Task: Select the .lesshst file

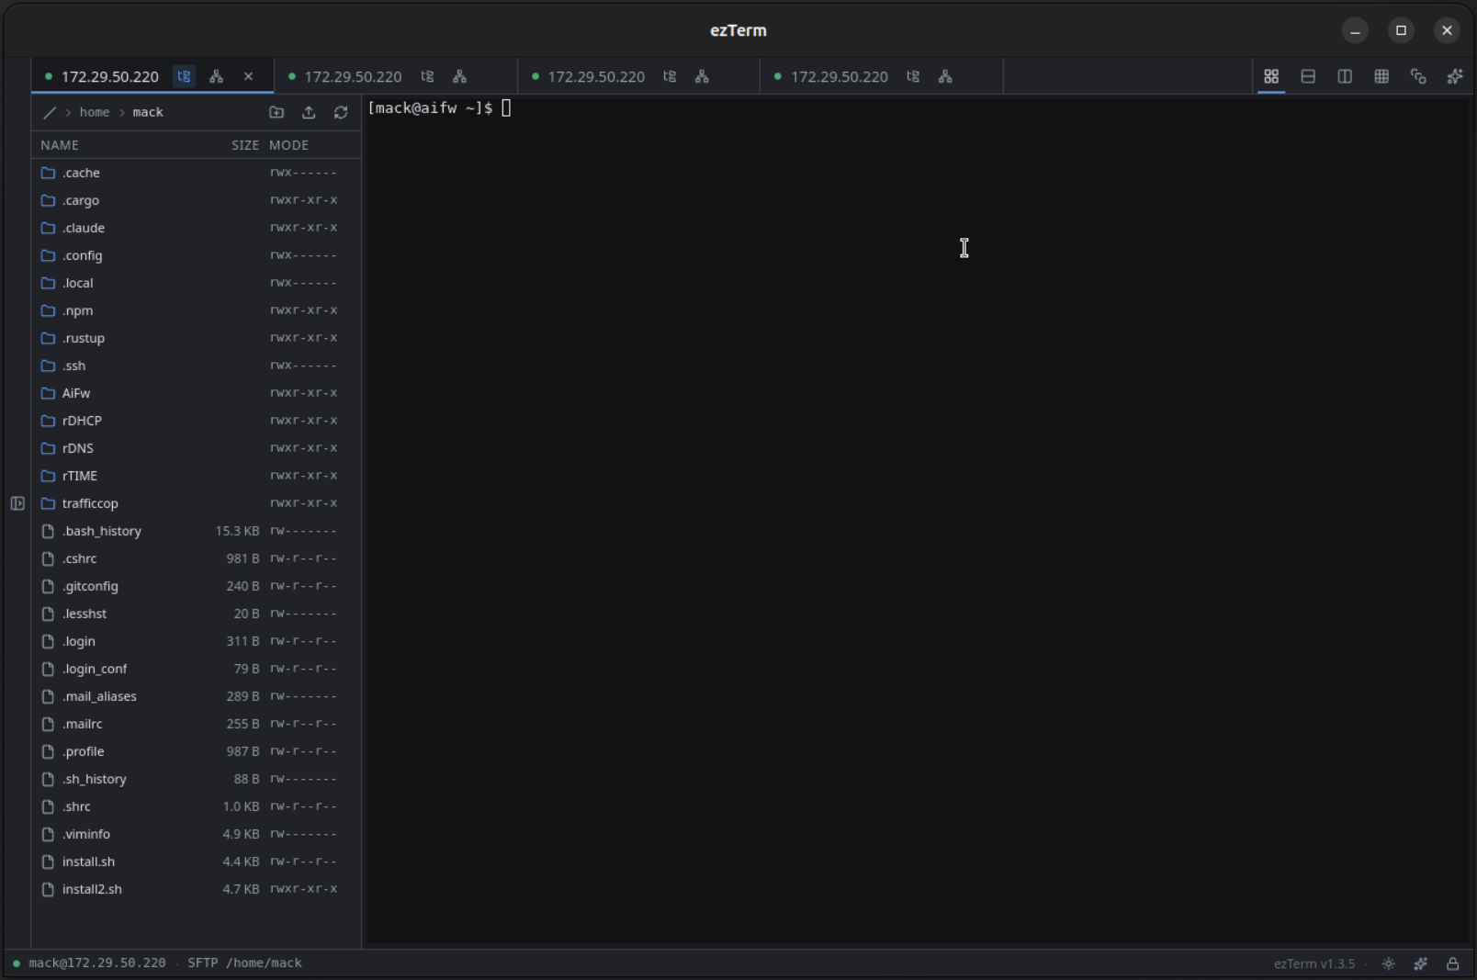Action: coord(197,614)
